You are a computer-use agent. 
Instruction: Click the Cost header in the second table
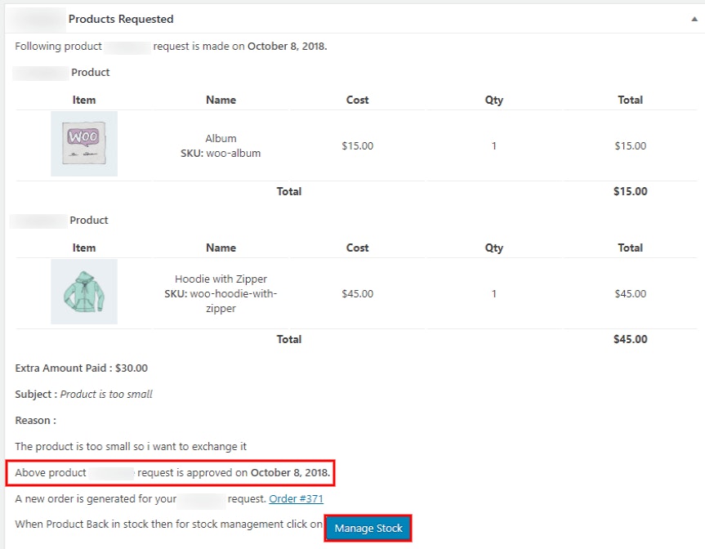pos(358,248)
